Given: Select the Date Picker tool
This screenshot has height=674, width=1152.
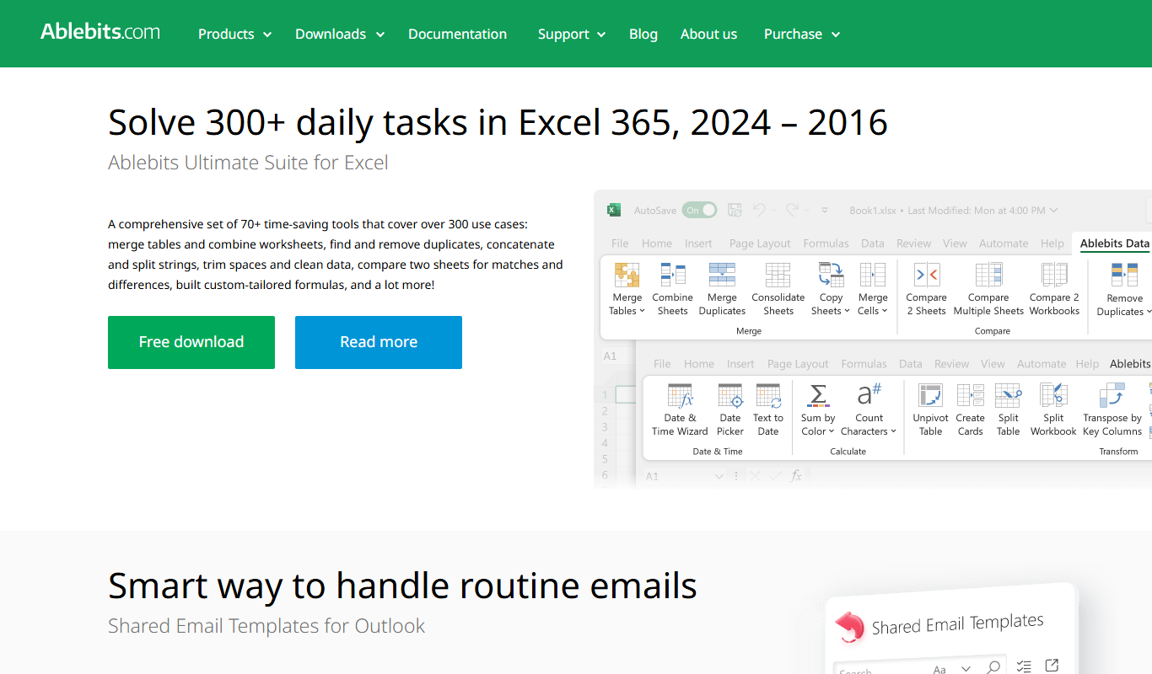Looking at the screenshot, I should (x=730, y=396).
